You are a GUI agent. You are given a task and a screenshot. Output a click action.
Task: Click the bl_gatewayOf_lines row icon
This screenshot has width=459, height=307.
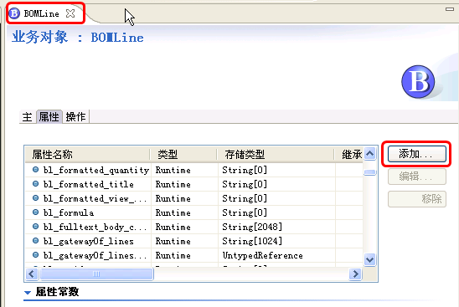tap(35, 241)
